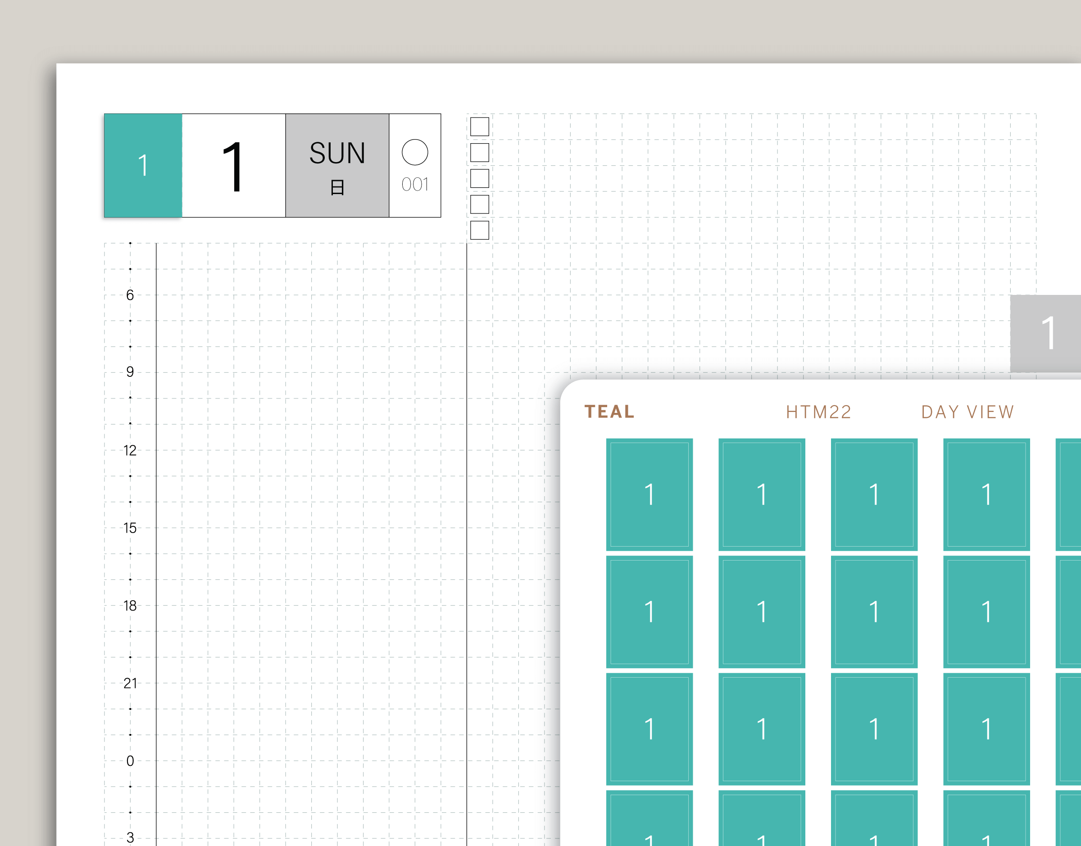The image size is (1081, 846).
Task: Click the day count 001 text
Action: click(x=415, y=185)
